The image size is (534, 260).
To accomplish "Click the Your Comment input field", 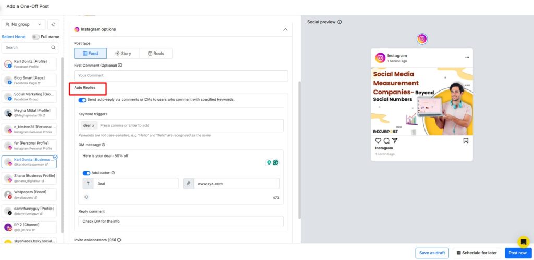I will (x=181, y=76).
